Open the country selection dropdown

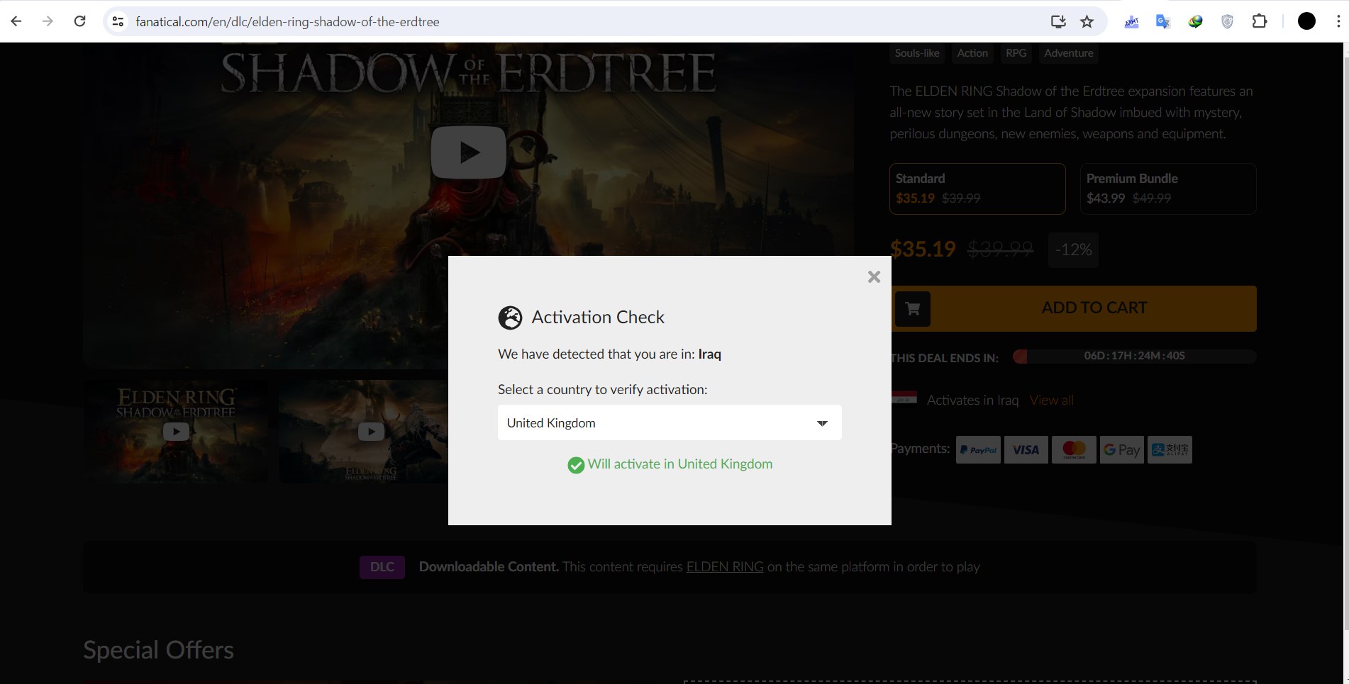(x=670, y=422)
